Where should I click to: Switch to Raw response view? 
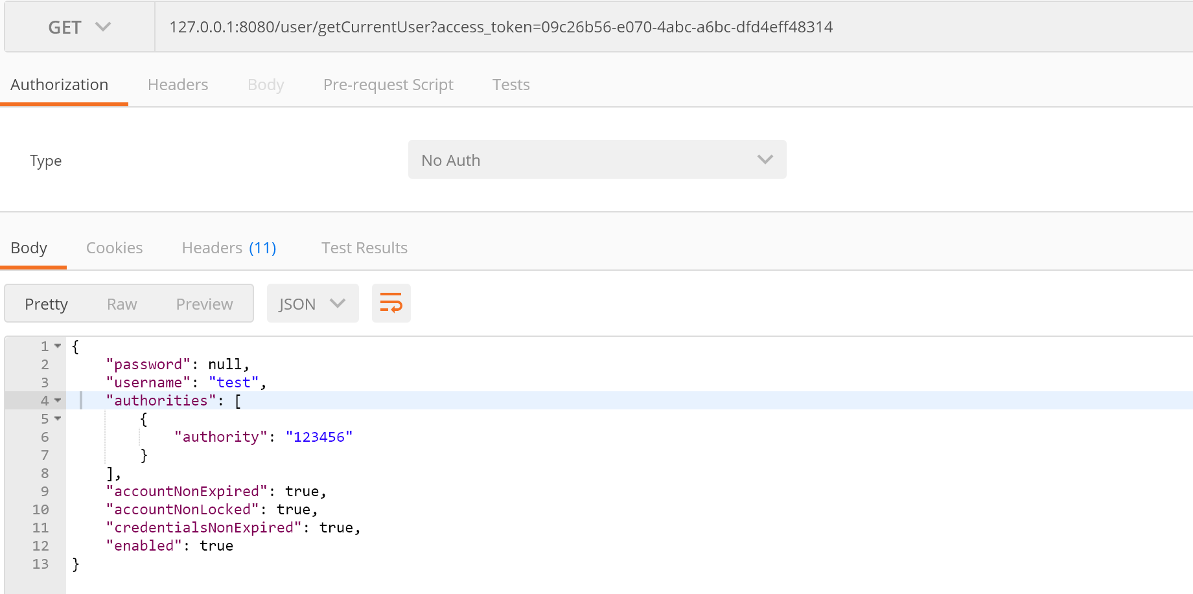click(122, 304)
